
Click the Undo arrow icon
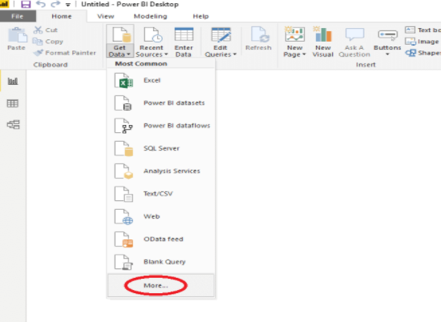pyautogui.click(x=41, y=4)
